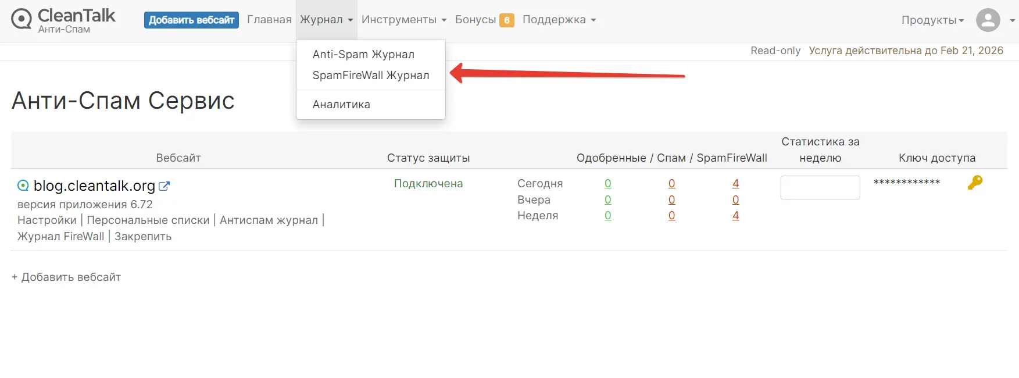Click the weekly approved count 0
1019x378 pixels.
pyautogui.click(x=608, y=215)
